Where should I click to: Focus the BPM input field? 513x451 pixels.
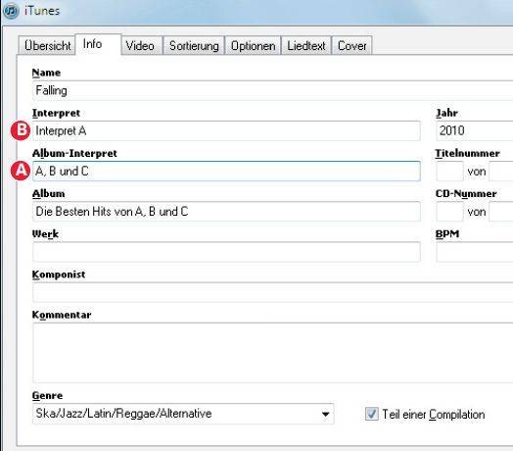[x=475, y=252]
